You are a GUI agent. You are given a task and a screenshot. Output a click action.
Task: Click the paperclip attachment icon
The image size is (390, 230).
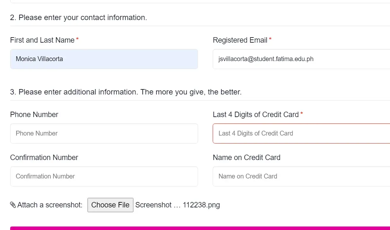pos(13,205)
